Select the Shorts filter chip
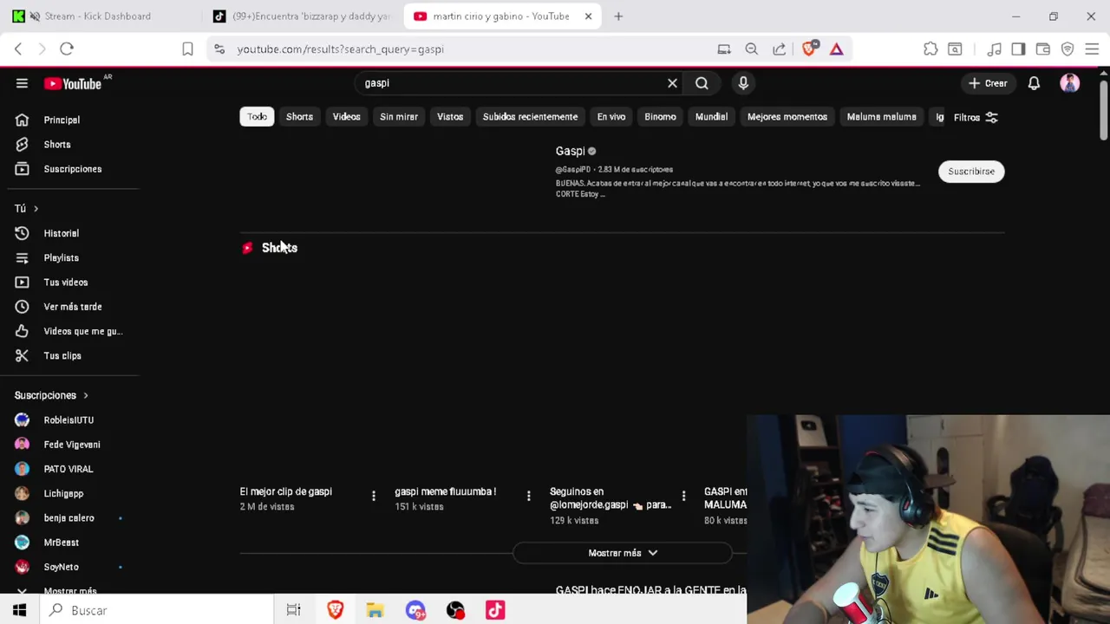Image resolution: width=1110 pixels, height=624 pixels. click(299, 117)
